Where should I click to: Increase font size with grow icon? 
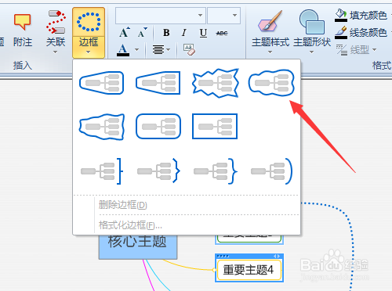pyautogui.click(x=125, y=32)
